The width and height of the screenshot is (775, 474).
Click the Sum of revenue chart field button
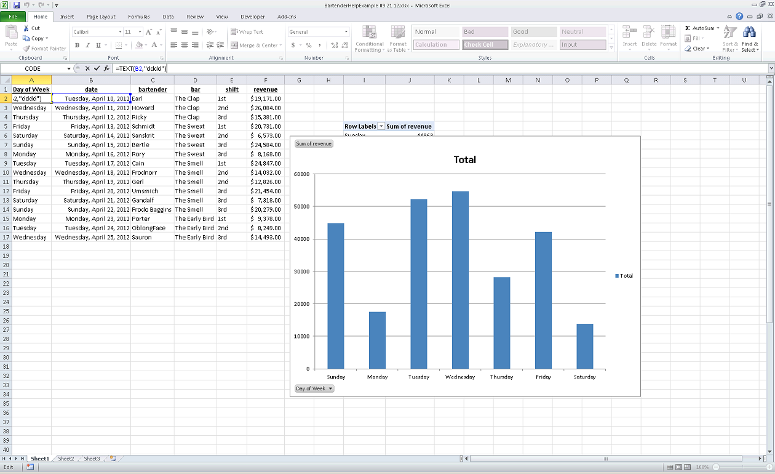314,144
